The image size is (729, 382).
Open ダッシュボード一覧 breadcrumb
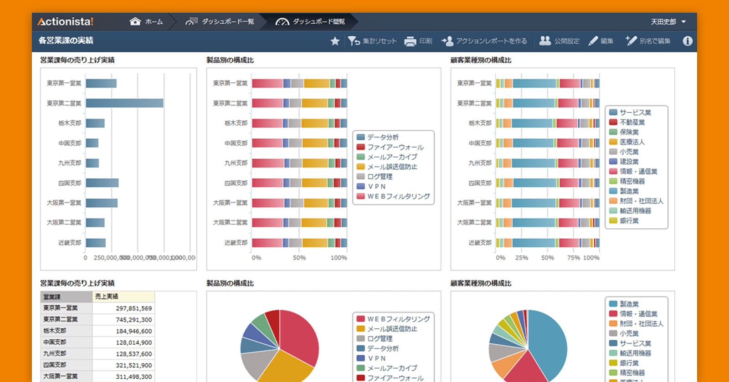220,22
